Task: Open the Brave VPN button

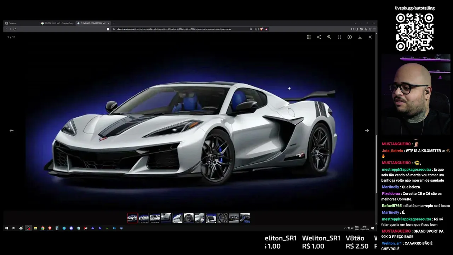Action: point(370,29)
